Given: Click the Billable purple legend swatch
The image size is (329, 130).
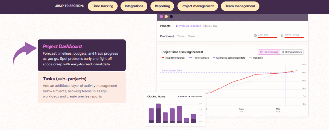Looking at the screenshot, I should (179, 96).
